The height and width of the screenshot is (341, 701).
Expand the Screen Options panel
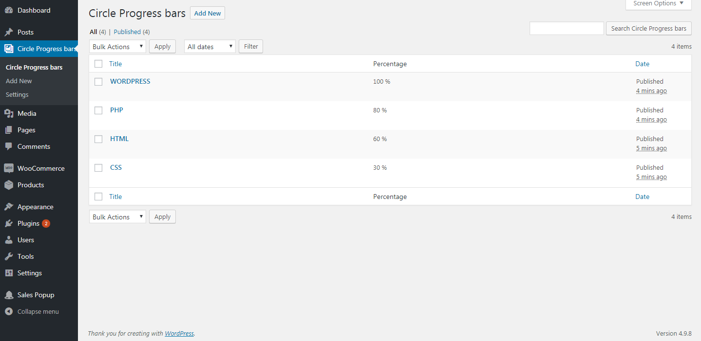(658, 3)
